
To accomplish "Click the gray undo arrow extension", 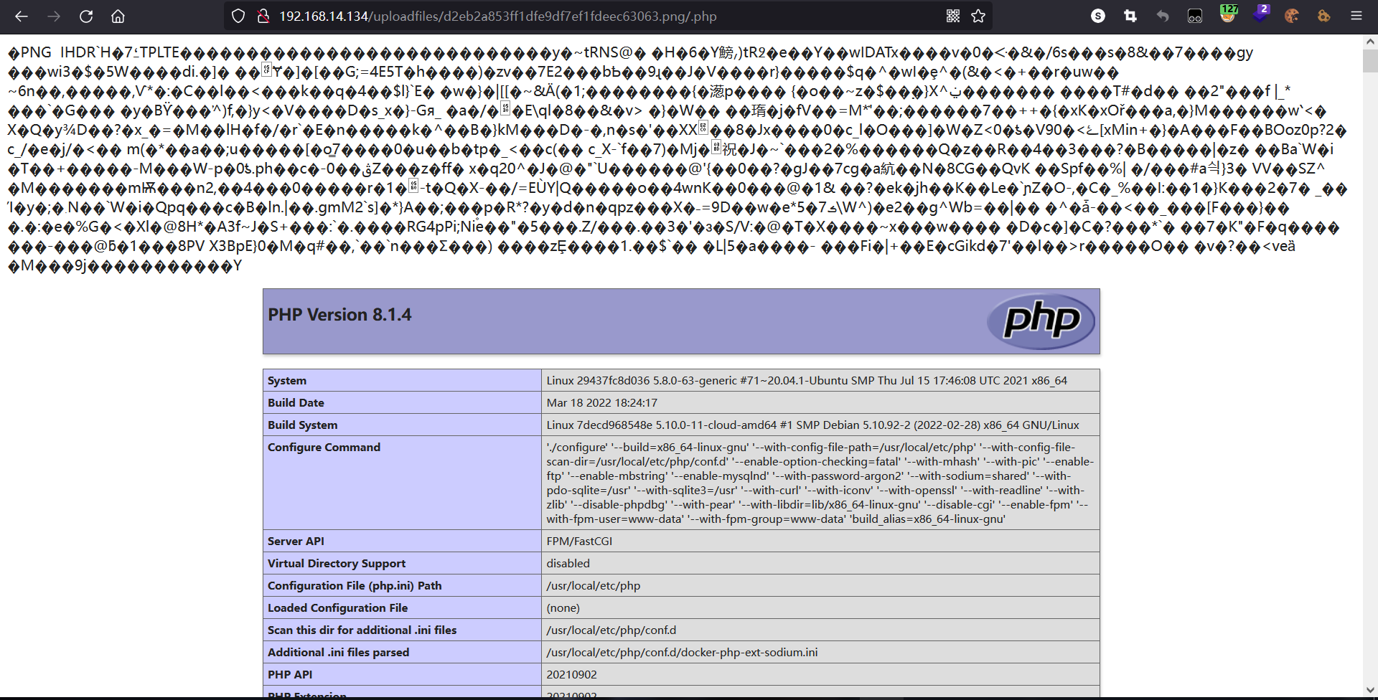I will point(1163,16).
